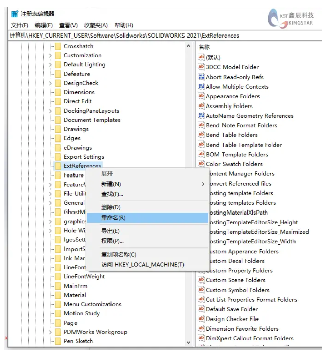Select the Menu Customizations key
This screenshot has height=354, width=332.
(93, 304)
